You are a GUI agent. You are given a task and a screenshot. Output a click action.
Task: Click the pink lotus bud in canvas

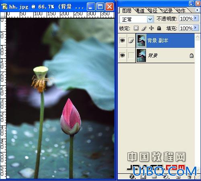coord(71,117)
